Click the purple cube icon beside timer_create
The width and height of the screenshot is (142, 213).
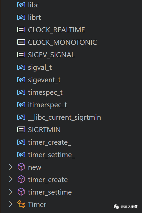tap(21, 179)
